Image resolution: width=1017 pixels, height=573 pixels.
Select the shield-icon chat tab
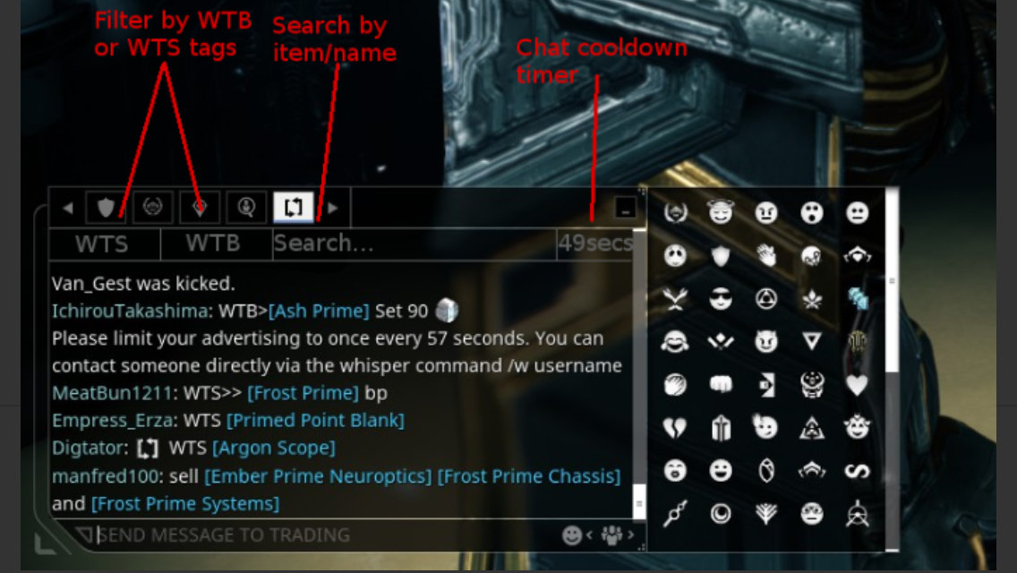click(x=106, y=208)
